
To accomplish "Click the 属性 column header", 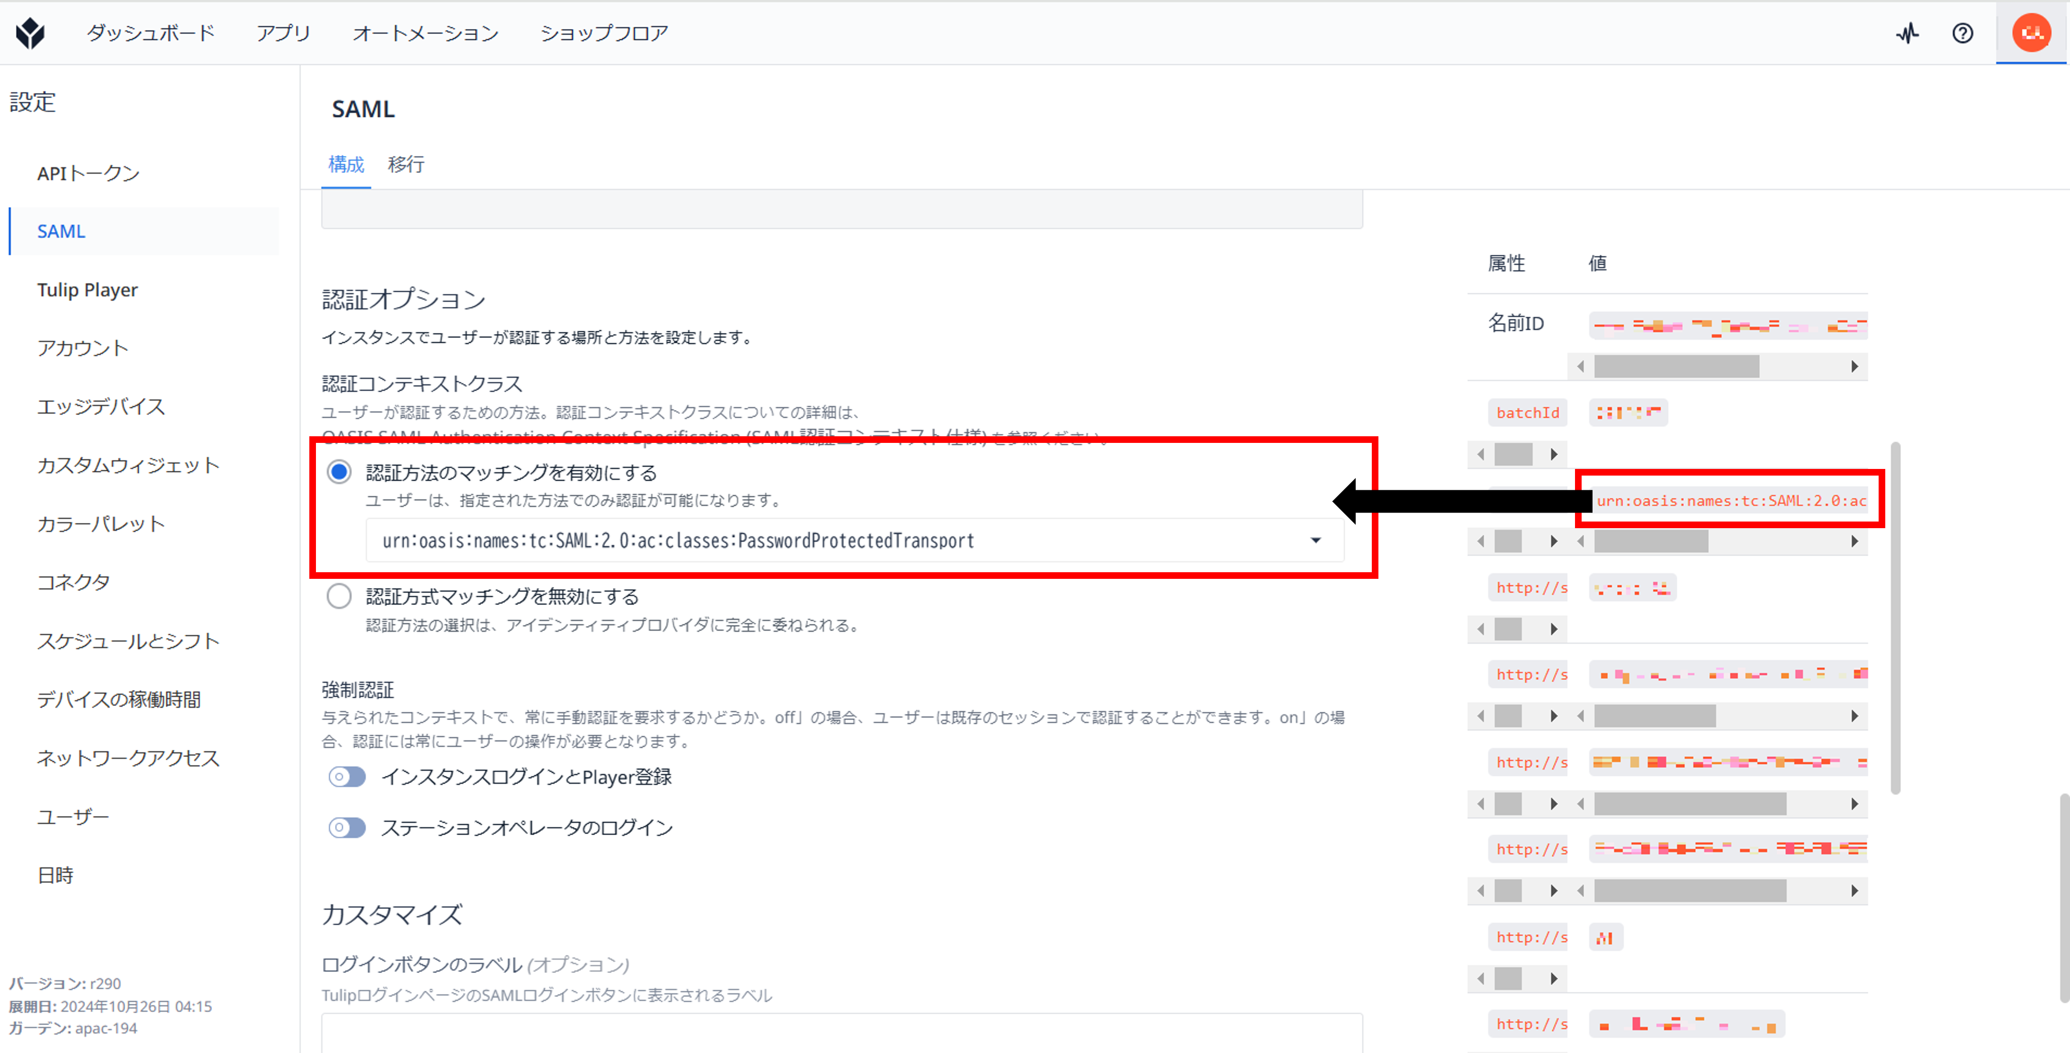I will point(1506,263).
